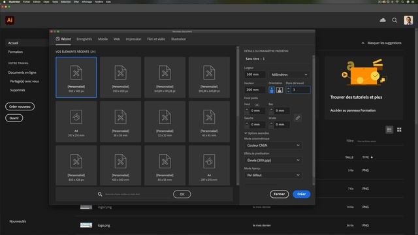Collapse suggestions with Masquer les suggestions
The image size is (418, 235).
[x=381, y=43]
